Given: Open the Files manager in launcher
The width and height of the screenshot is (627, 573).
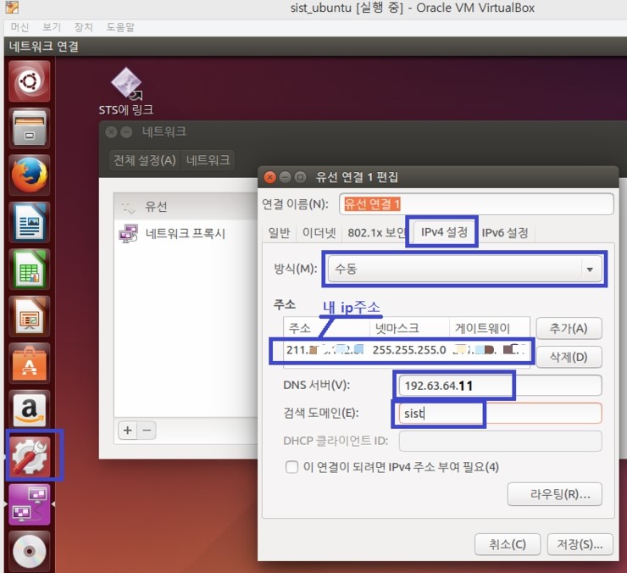Looking at the screenshot, I should point(30,129).
